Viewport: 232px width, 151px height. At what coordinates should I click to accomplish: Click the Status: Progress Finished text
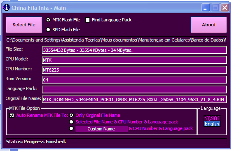click(x=36, y=142)
